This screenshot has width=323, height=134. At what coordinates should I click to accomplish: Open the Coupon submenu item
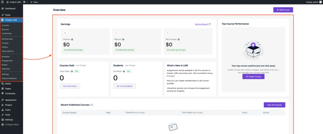pyautogui.click(x=5, y=43)
